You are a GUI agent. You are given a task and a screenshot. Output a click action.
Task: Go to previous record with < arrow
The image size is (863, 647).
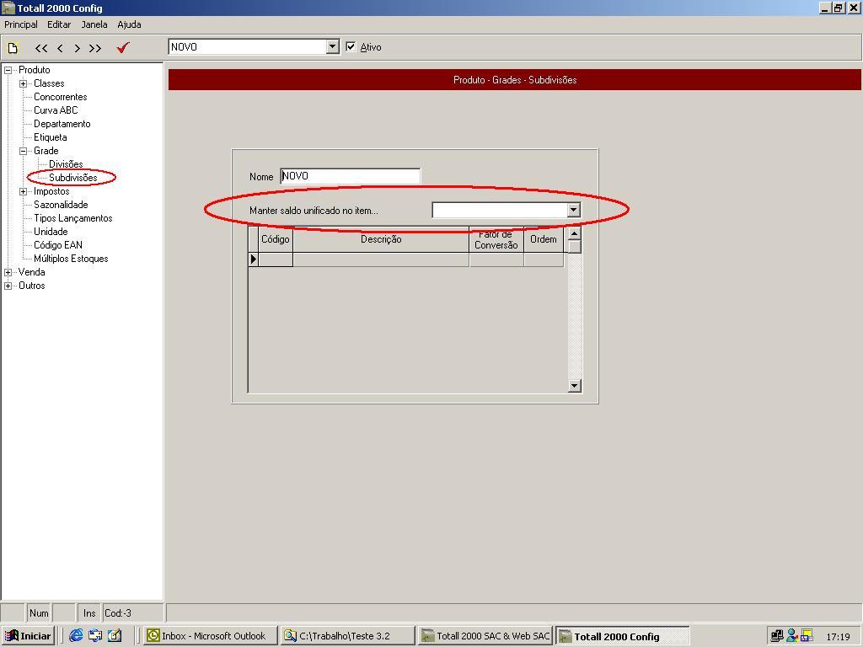coord(60,48)
